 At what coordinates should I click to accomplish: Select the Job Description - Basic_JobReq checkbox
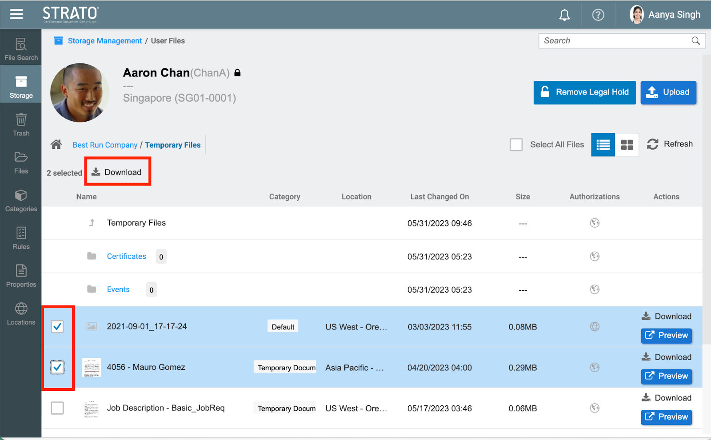click(57, 408)
